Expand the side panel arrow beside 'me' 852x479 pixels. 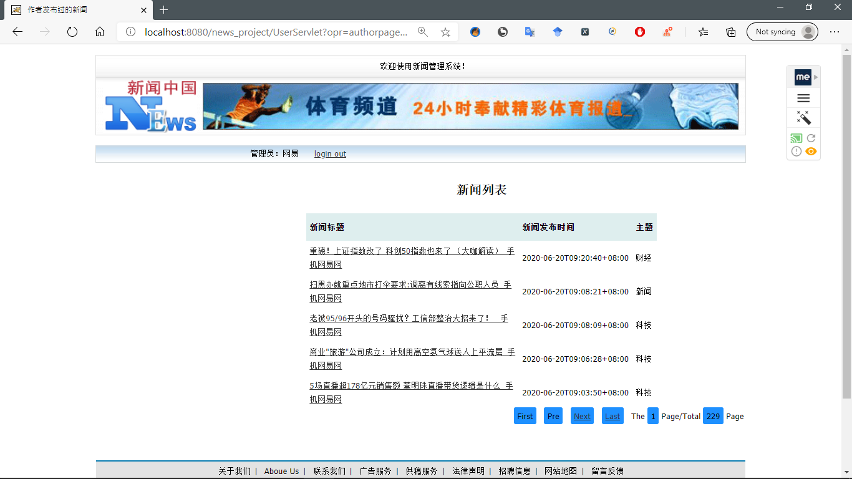816,77
